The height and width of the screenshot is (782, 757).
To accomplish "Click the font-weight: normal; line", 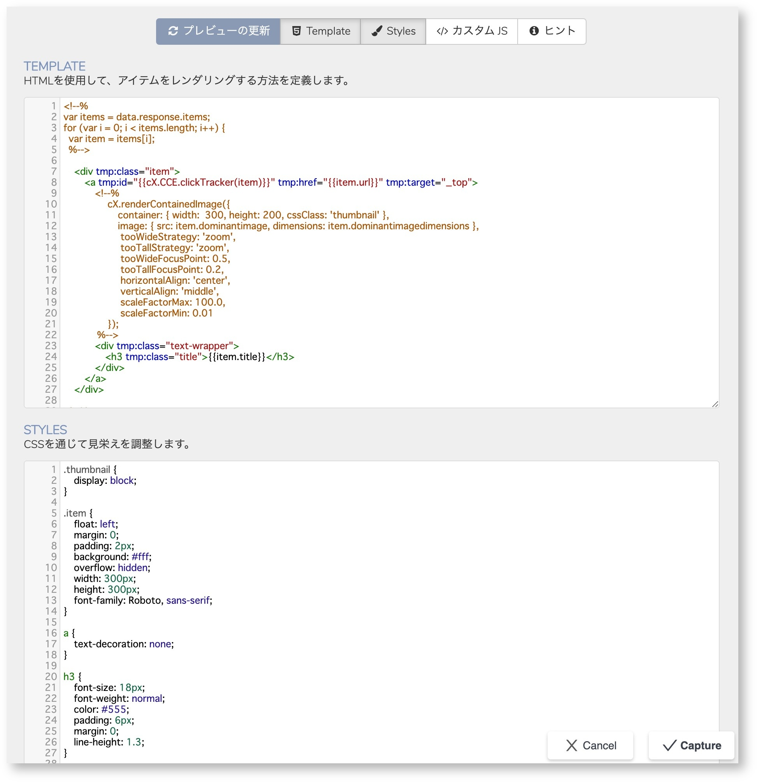I will [x=119, y=698].
